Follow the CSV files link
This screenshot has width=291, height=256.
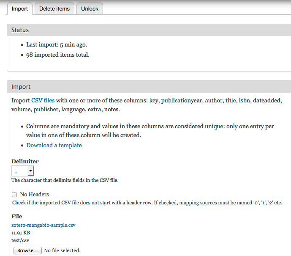pos(43,100)
